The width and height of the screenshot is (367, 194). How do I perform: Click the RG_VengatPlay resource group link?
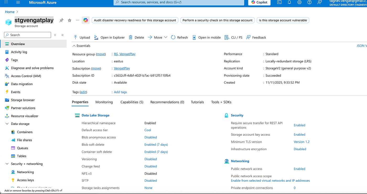pyautogui.click(x=125, y=54)
